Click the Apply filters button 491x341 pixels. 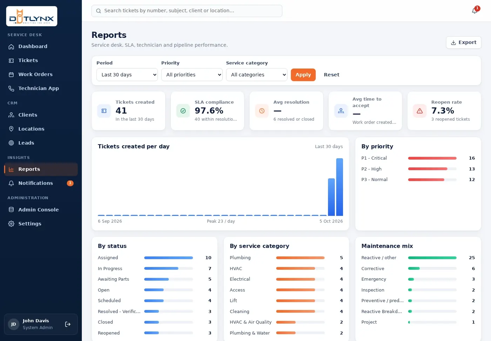pos(303,75)
